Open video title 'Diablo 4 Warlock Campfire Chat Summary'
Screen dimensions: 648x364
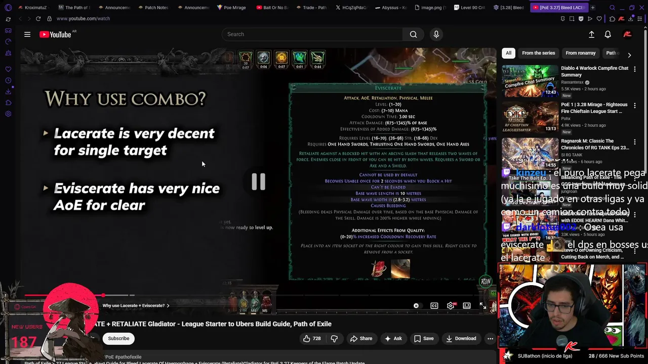pyautogui.click(x=594, y=71)
